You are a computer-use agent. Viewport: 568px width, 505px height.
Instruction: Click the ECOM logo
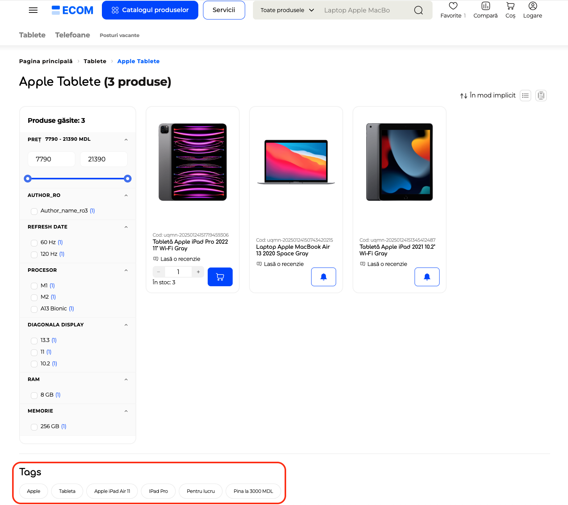73,10
